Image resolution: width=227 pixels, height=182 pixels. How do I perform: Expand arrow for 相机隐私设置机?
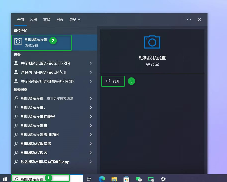click(91, 125)
